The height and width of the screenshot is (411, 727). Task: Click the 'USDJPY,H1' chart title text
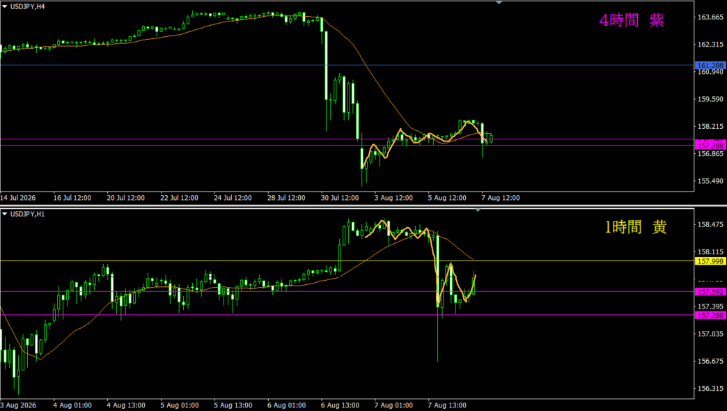27,214
